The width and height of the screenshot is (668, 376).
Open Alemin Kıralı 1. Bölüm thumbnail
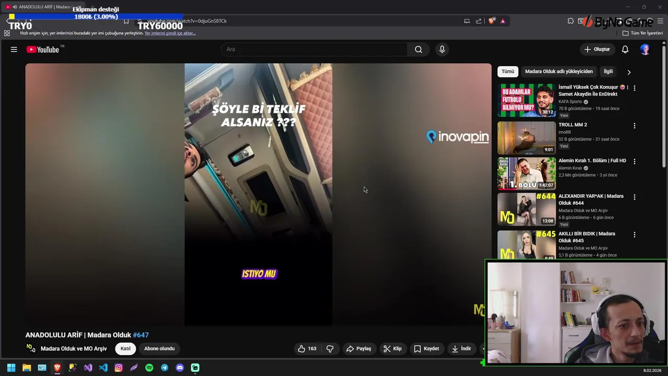pyautogui.click(x=527, y=173)
